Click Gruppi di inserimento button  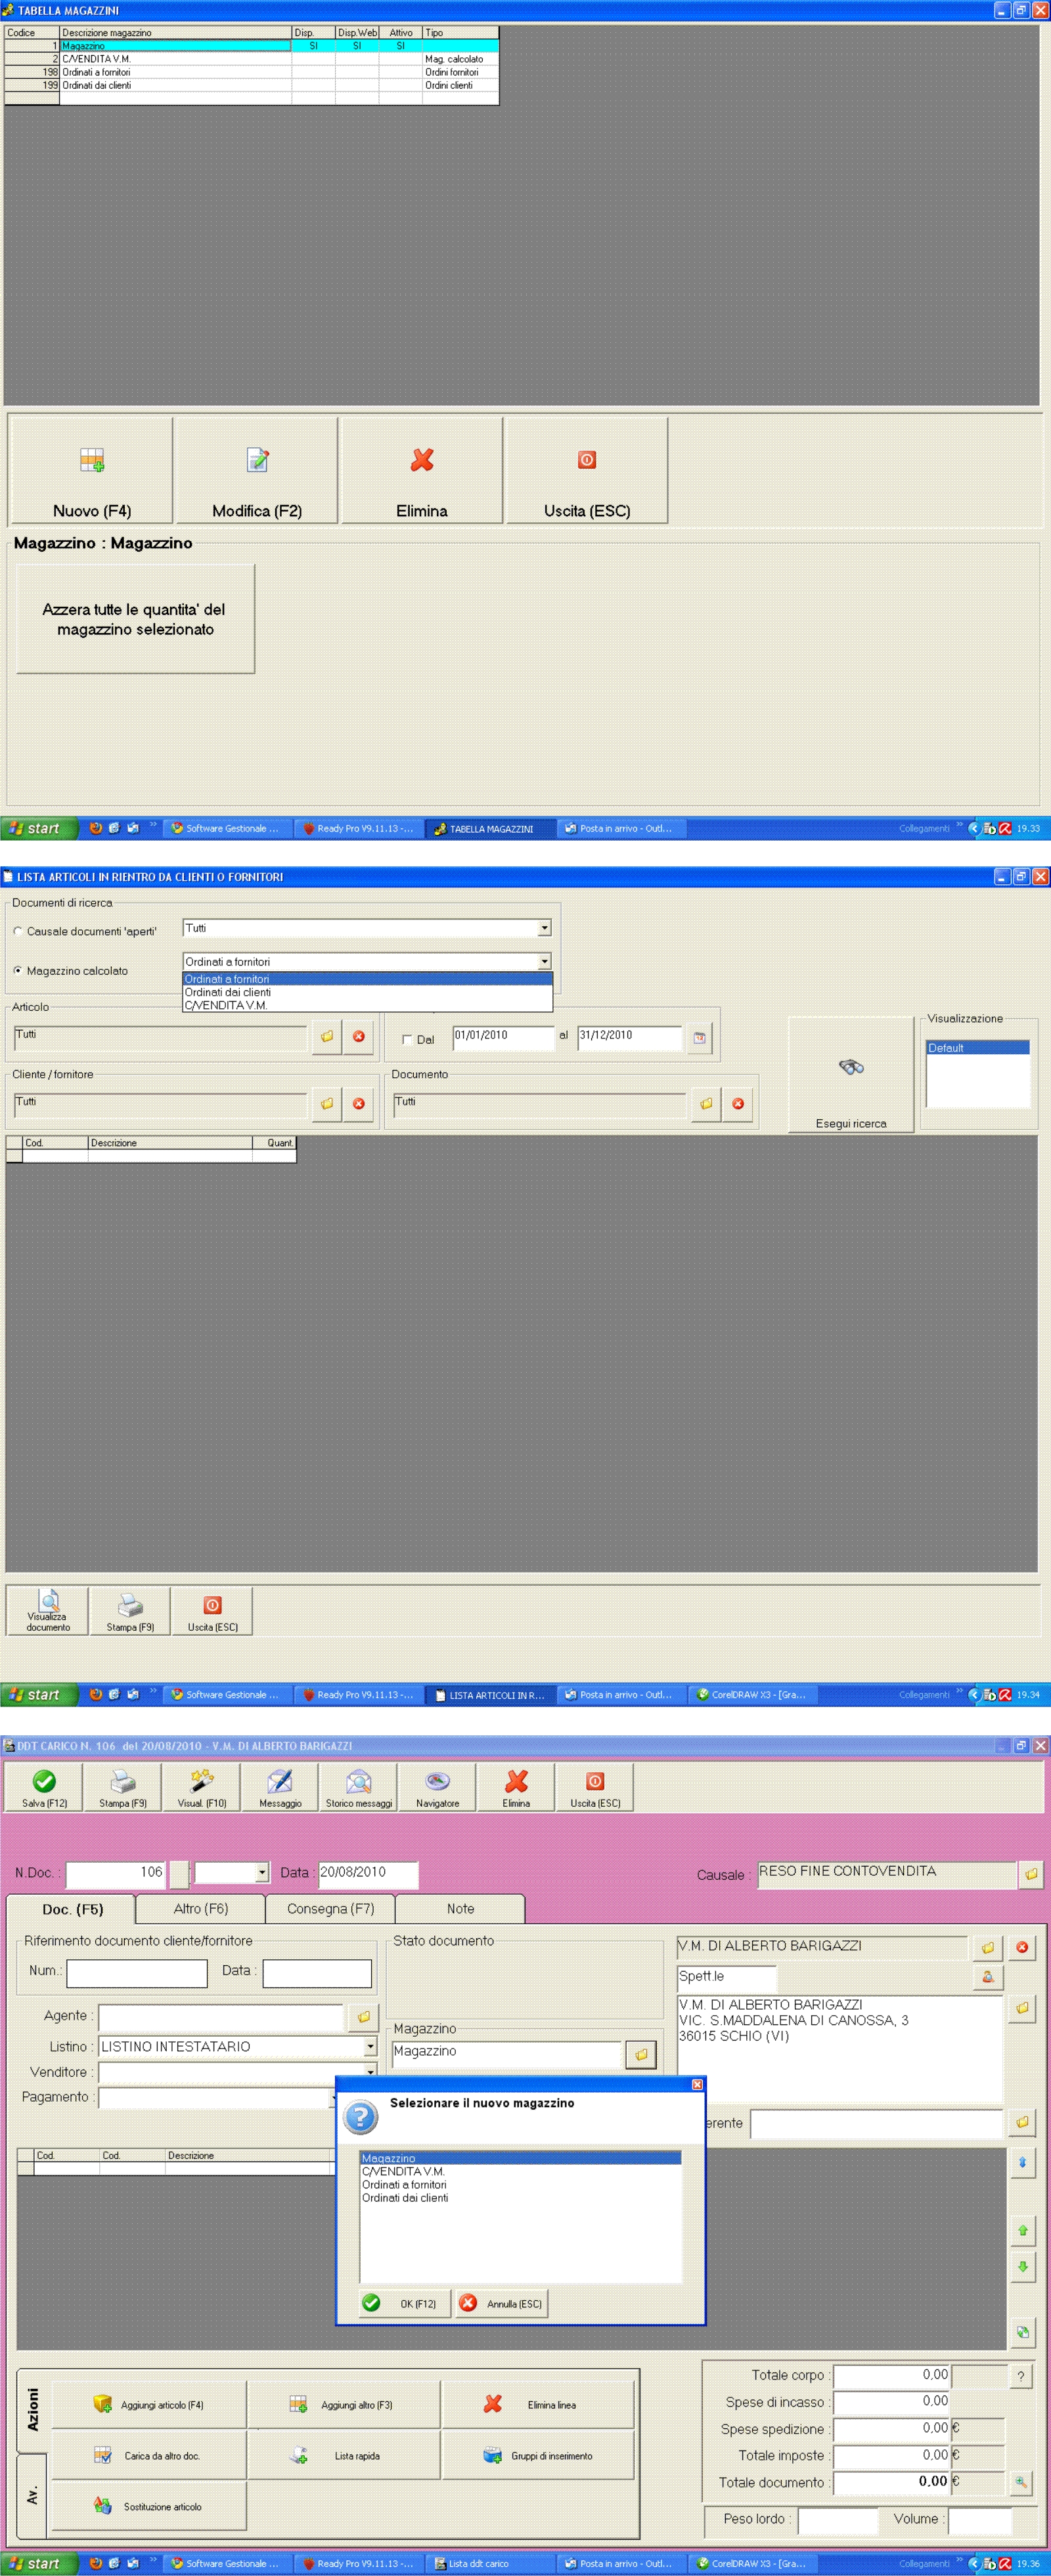(538, 2455)
